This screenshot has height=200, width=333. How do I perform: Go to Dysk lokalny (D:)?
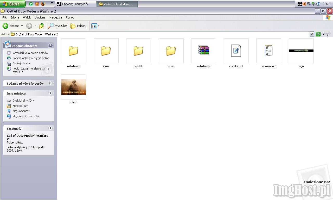pyautogui.click(x=23, y=101)
